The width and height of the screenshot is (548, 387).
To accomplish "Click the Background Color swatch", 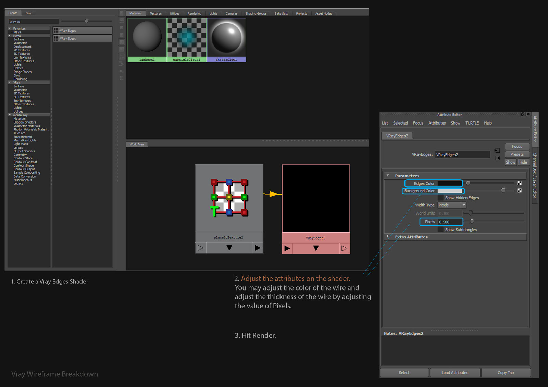I will (x=450, y=191).
